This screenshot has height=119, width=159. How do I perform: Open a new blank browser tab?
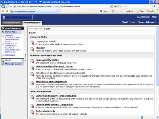click(59, 12)
